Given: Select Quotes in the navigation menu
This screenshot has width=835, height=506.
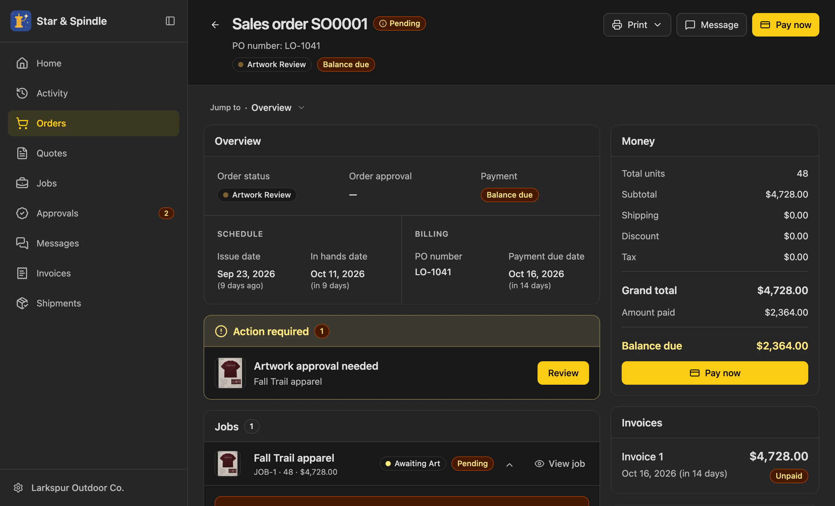Looking at the screenshot, I should pyautogui.click(x=94, y=154).
